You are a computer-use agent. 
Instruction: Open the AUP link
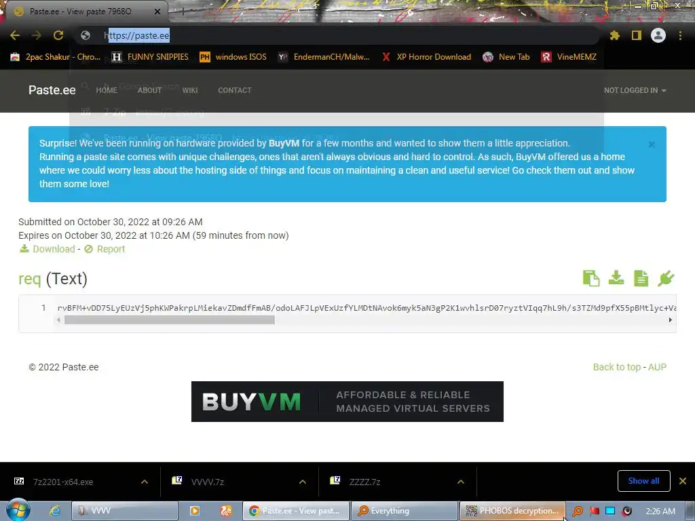point(657,367)
